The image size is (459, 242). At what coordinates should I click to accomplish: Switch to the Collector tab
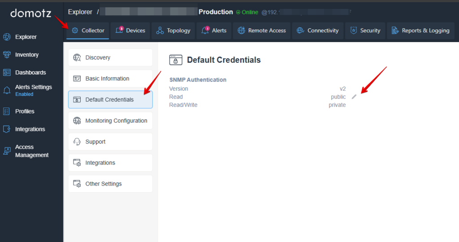[x=88, y=30]
